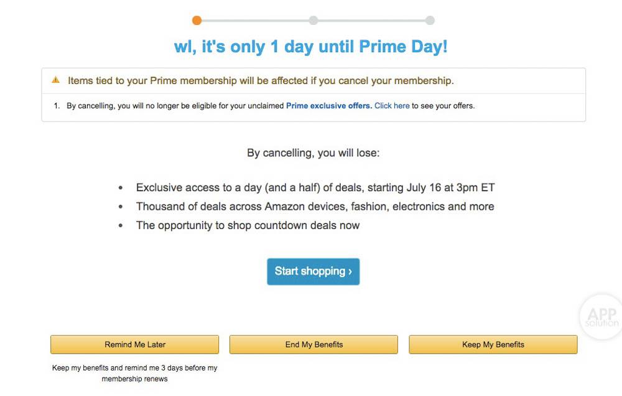This screenshot has width=622, height=396.
Task: Select the Keep My Benefits button
Action: pyautogui.click(x=493, y=344)
